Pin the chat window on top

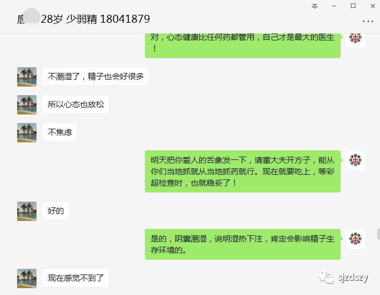coord(314,6)
